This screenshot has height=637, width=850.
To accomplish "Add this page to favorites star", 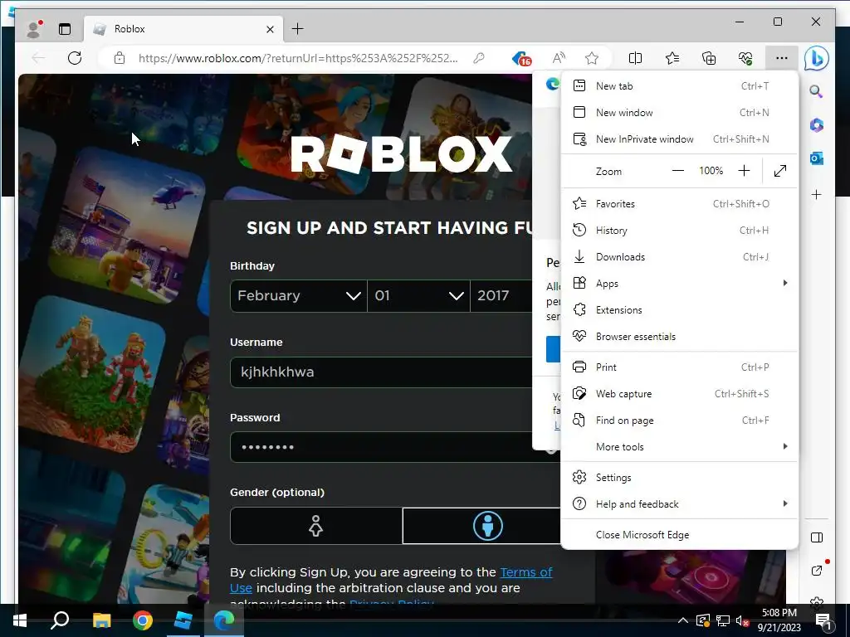I will tap(592, 58).
